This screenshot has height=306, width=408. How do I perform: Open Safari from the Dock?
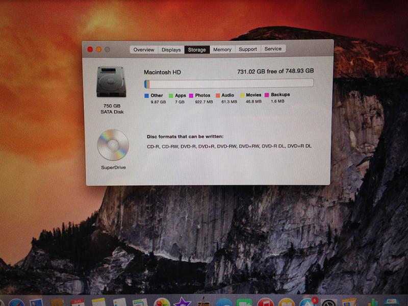(16, 302)
